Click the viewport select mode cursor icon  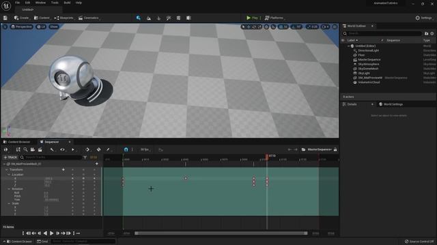click(x=243, y=27)
